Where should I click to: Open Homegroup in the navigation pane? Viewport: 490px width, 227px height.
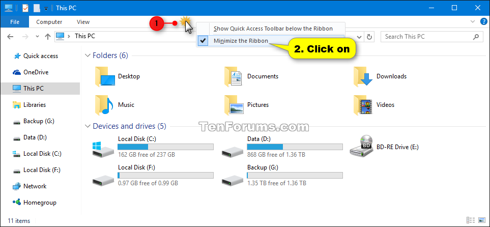pos(40,202)
